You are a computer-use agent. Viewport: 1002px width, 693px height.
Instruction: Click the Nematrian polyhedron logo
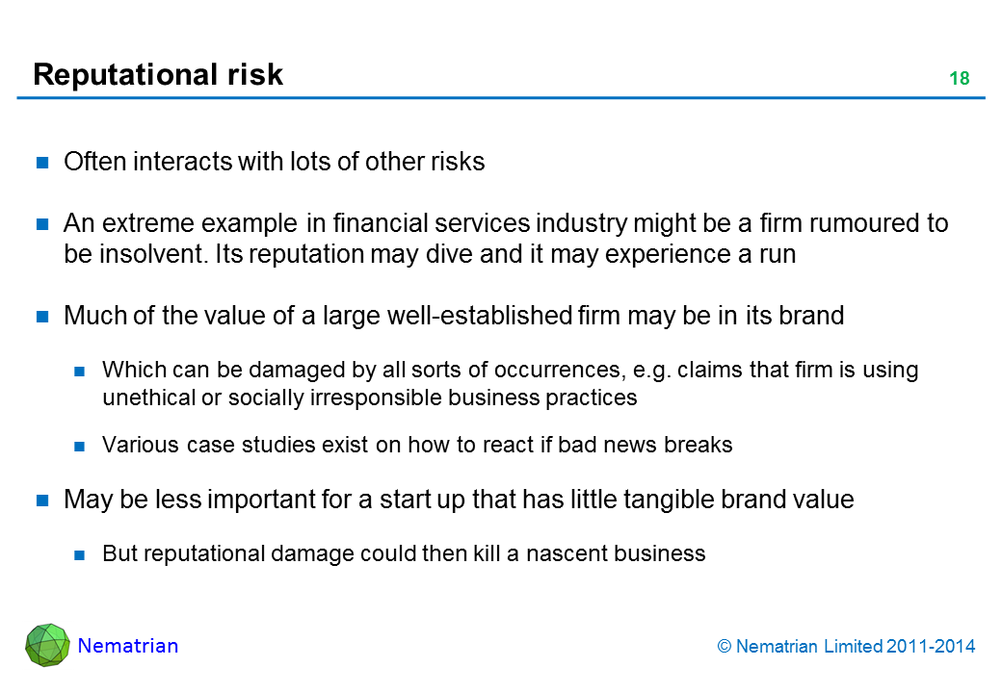click(x=47, y=645)
